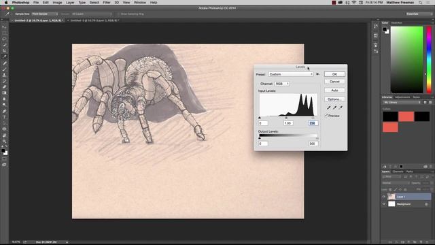
Task: Open the Image menu
Action: click(57, 3)
